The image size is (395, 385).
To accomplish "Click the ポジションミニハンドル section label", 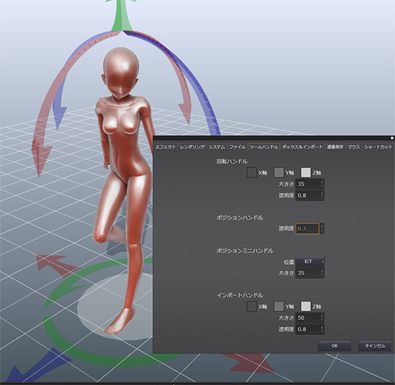I will pyautogui.click(x=245, y=251).
